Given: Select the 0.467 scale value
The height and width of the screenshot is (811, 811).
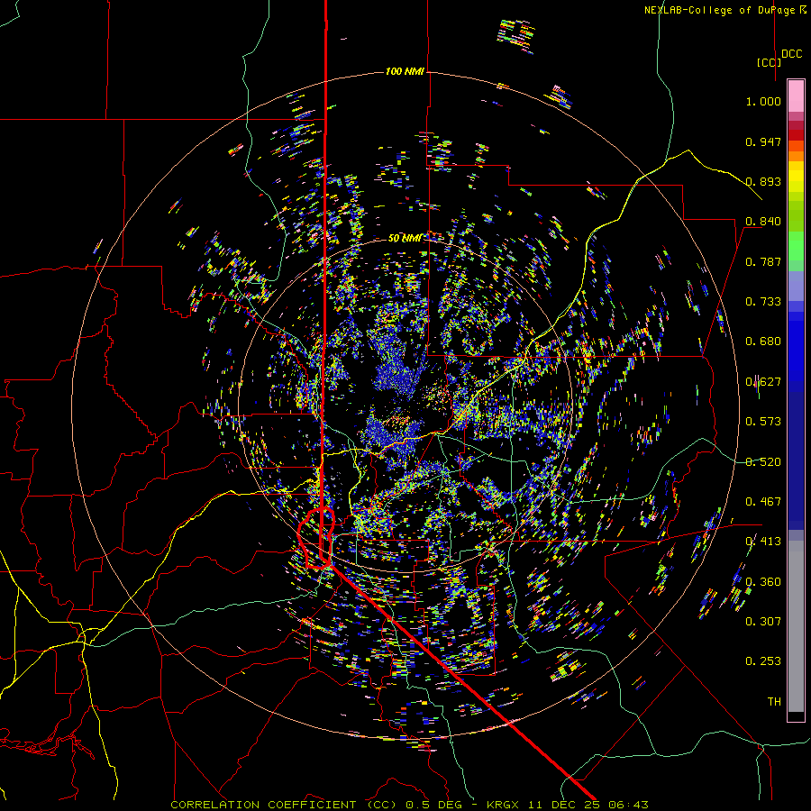Looking at the screenshot, I should [763, 502].
